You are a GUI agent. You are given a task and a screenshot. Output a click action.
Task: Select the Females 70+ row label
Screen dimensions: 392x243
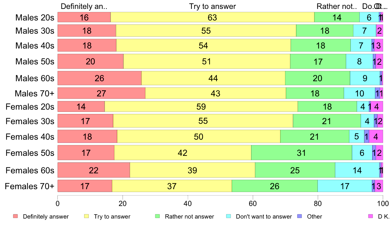coord(29,186)
